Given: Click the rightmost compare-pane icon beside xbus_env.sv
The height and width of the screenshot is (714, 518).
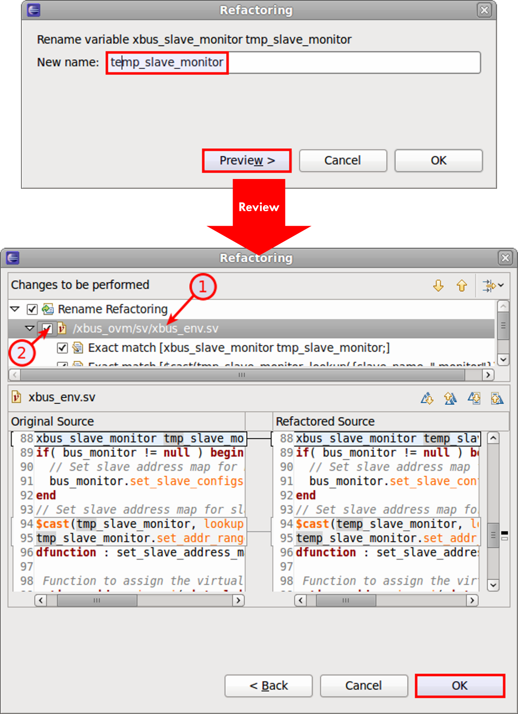Looking at the screenshot, I should point(497,398).
